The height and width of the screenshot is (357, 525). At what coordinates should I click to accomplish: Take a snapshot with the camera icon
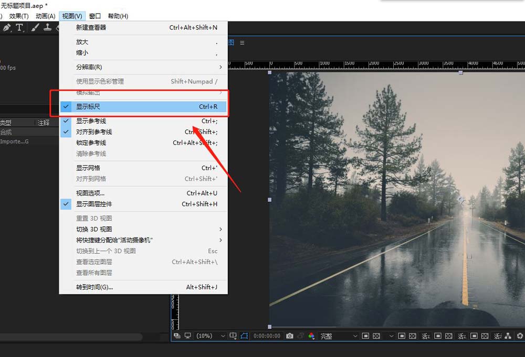click(x=290, y=336)
